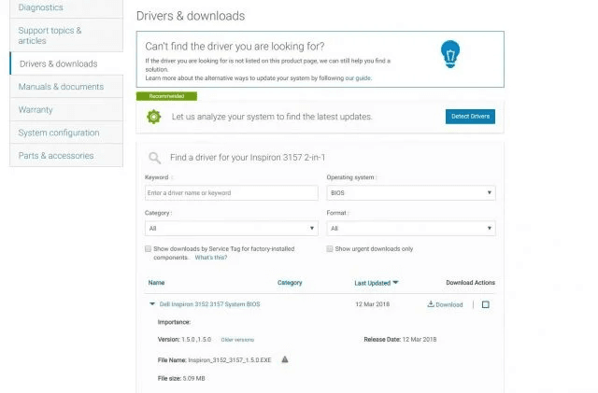Click the Keyword search input field
Image resolution: width=598 pixels, height=393 pixels.
[x=231, y=193]
